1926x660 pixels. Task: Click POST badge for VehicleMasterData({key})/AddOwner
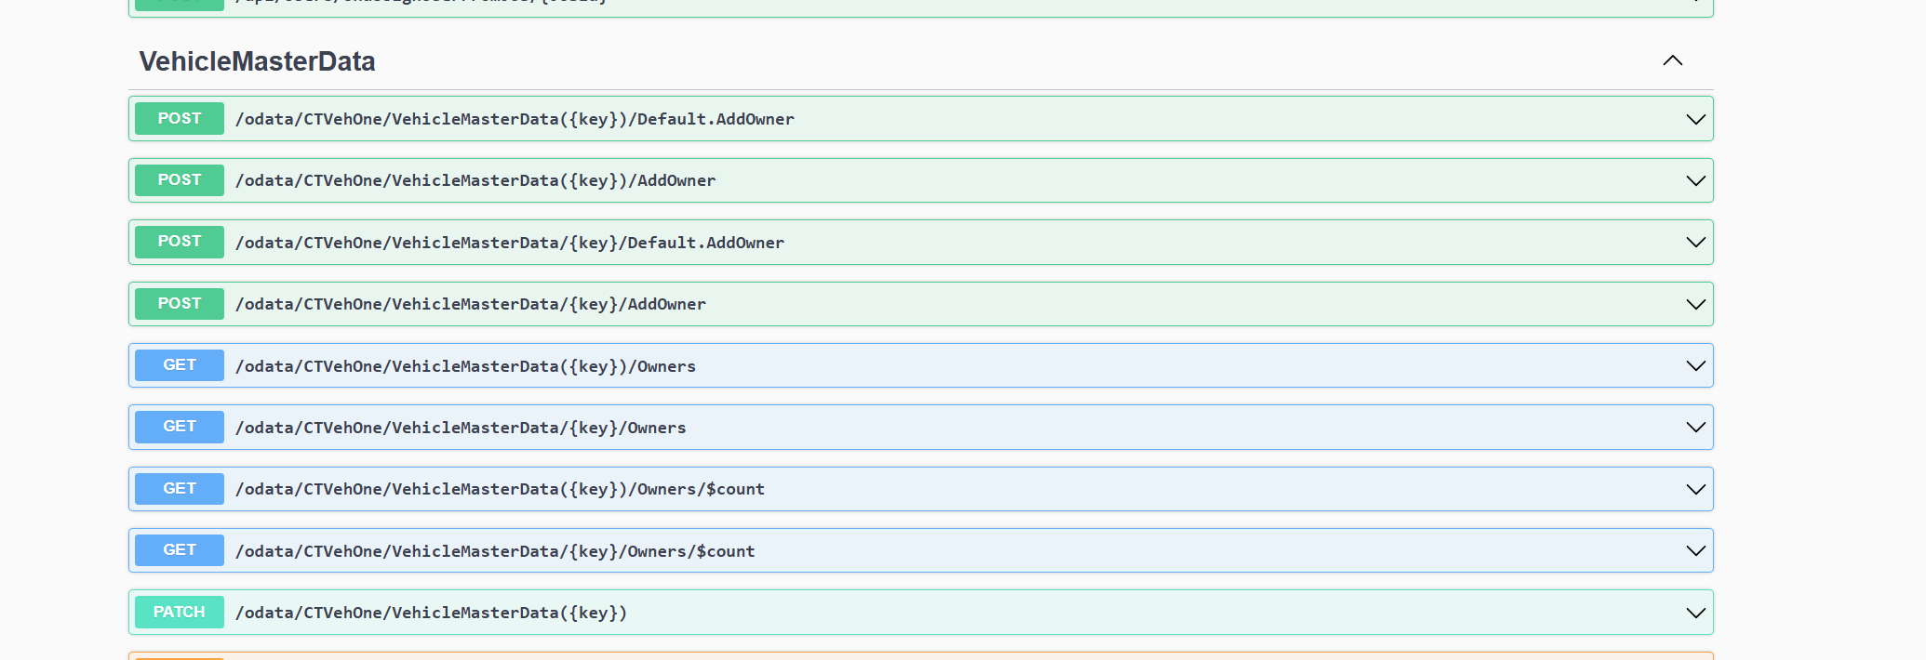click(179, 180)
